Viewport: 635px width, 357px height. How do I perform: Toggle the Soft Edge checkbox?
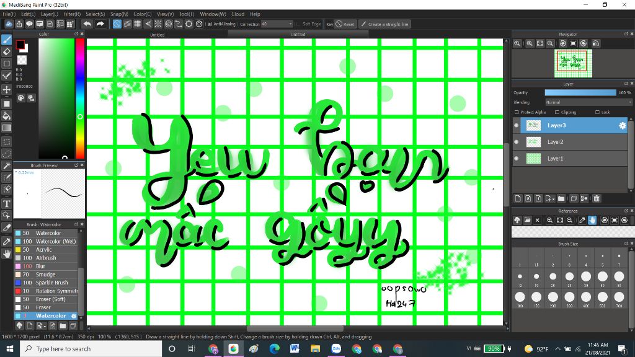pyautogui.click(x=298, y=24)
